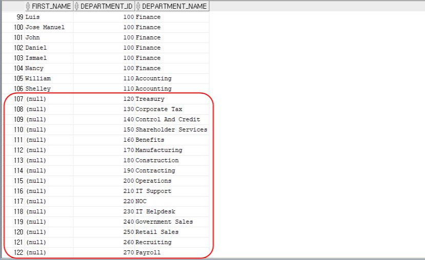Select the 'Payroll' cell
425x260 pixels.
172,253
